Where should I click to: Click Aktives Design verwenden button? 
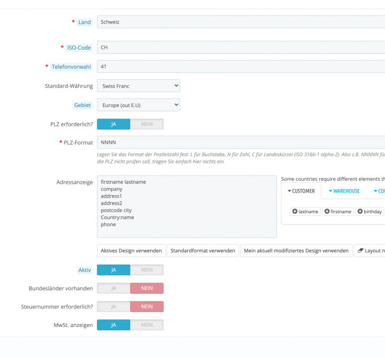tap(131, 250)
